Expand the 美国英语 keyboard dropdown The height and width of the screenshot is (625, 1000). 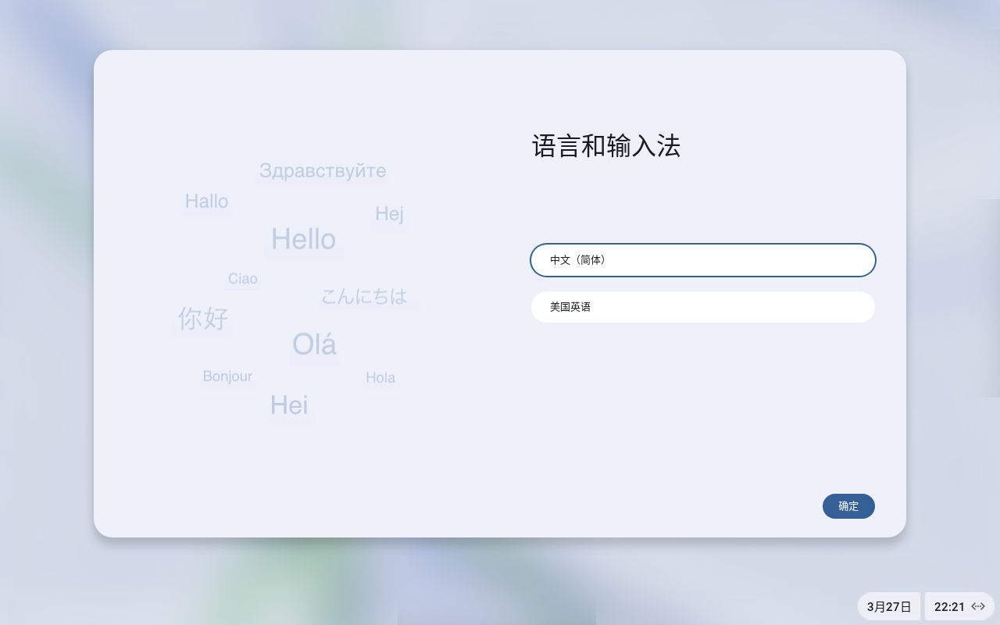click(702, 307)
